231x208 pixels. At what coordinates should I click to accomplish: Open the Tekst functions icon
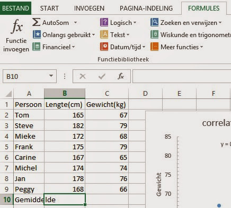(104, 34)
